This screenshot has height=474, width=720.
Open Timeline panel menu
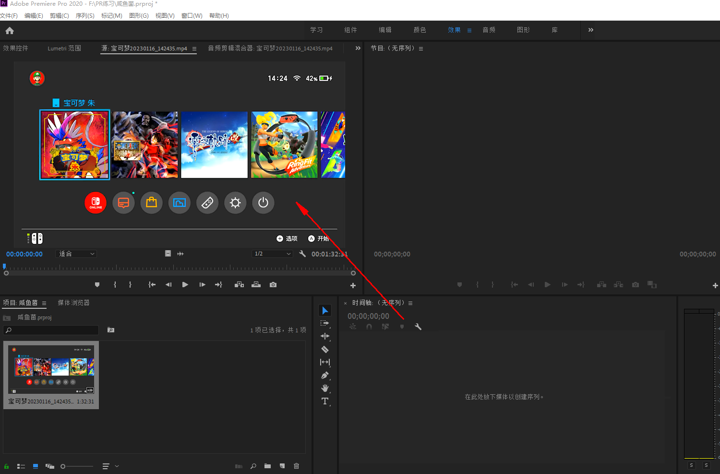(410, 303)
